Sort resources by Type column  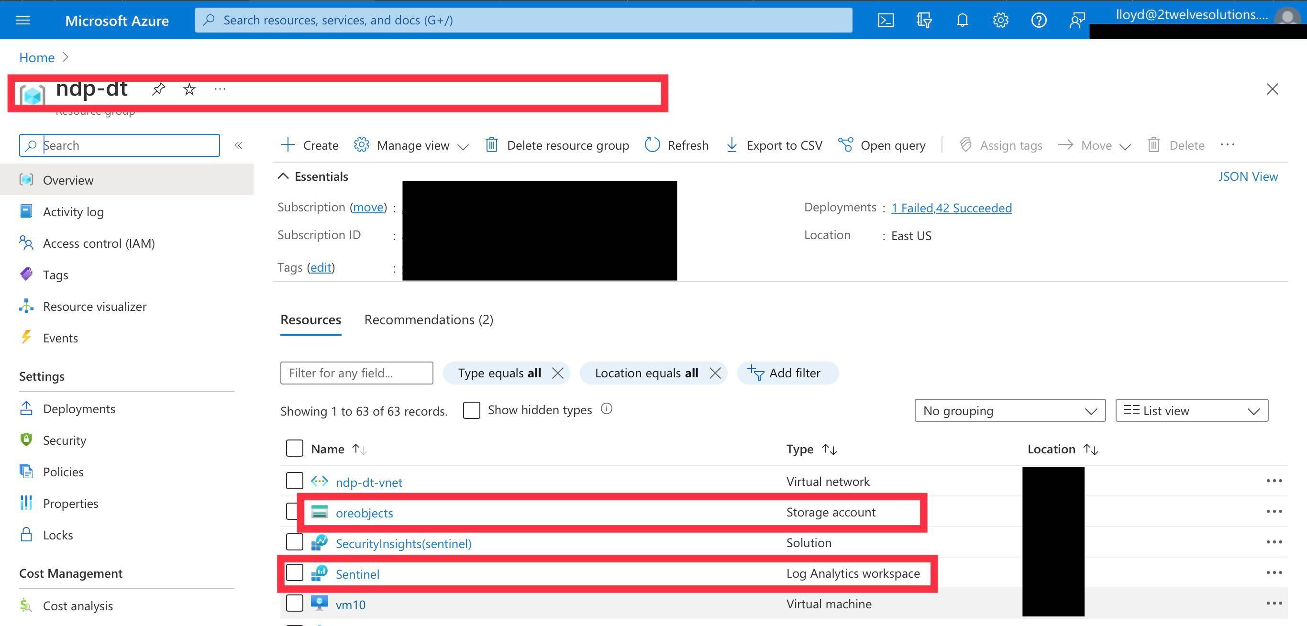811,449
